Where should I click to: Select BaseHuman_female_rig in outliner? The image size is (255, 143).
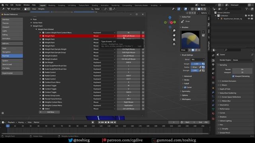[232, 19]
